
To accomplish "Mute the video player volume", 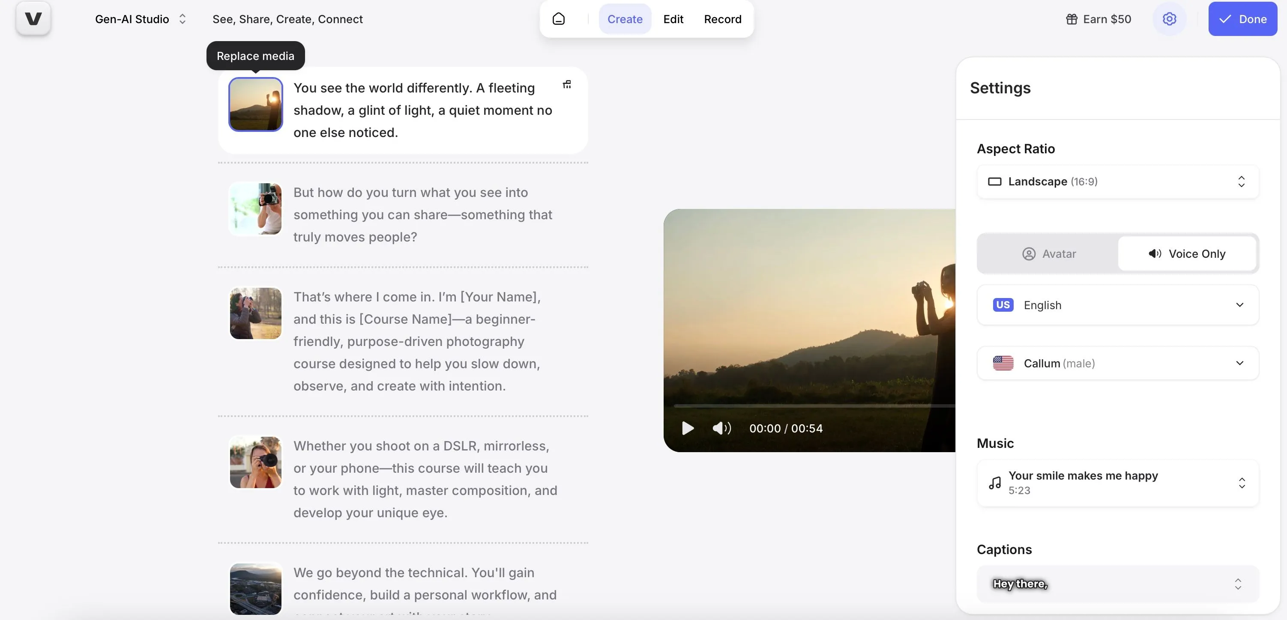I will click(x=721, y=428).
